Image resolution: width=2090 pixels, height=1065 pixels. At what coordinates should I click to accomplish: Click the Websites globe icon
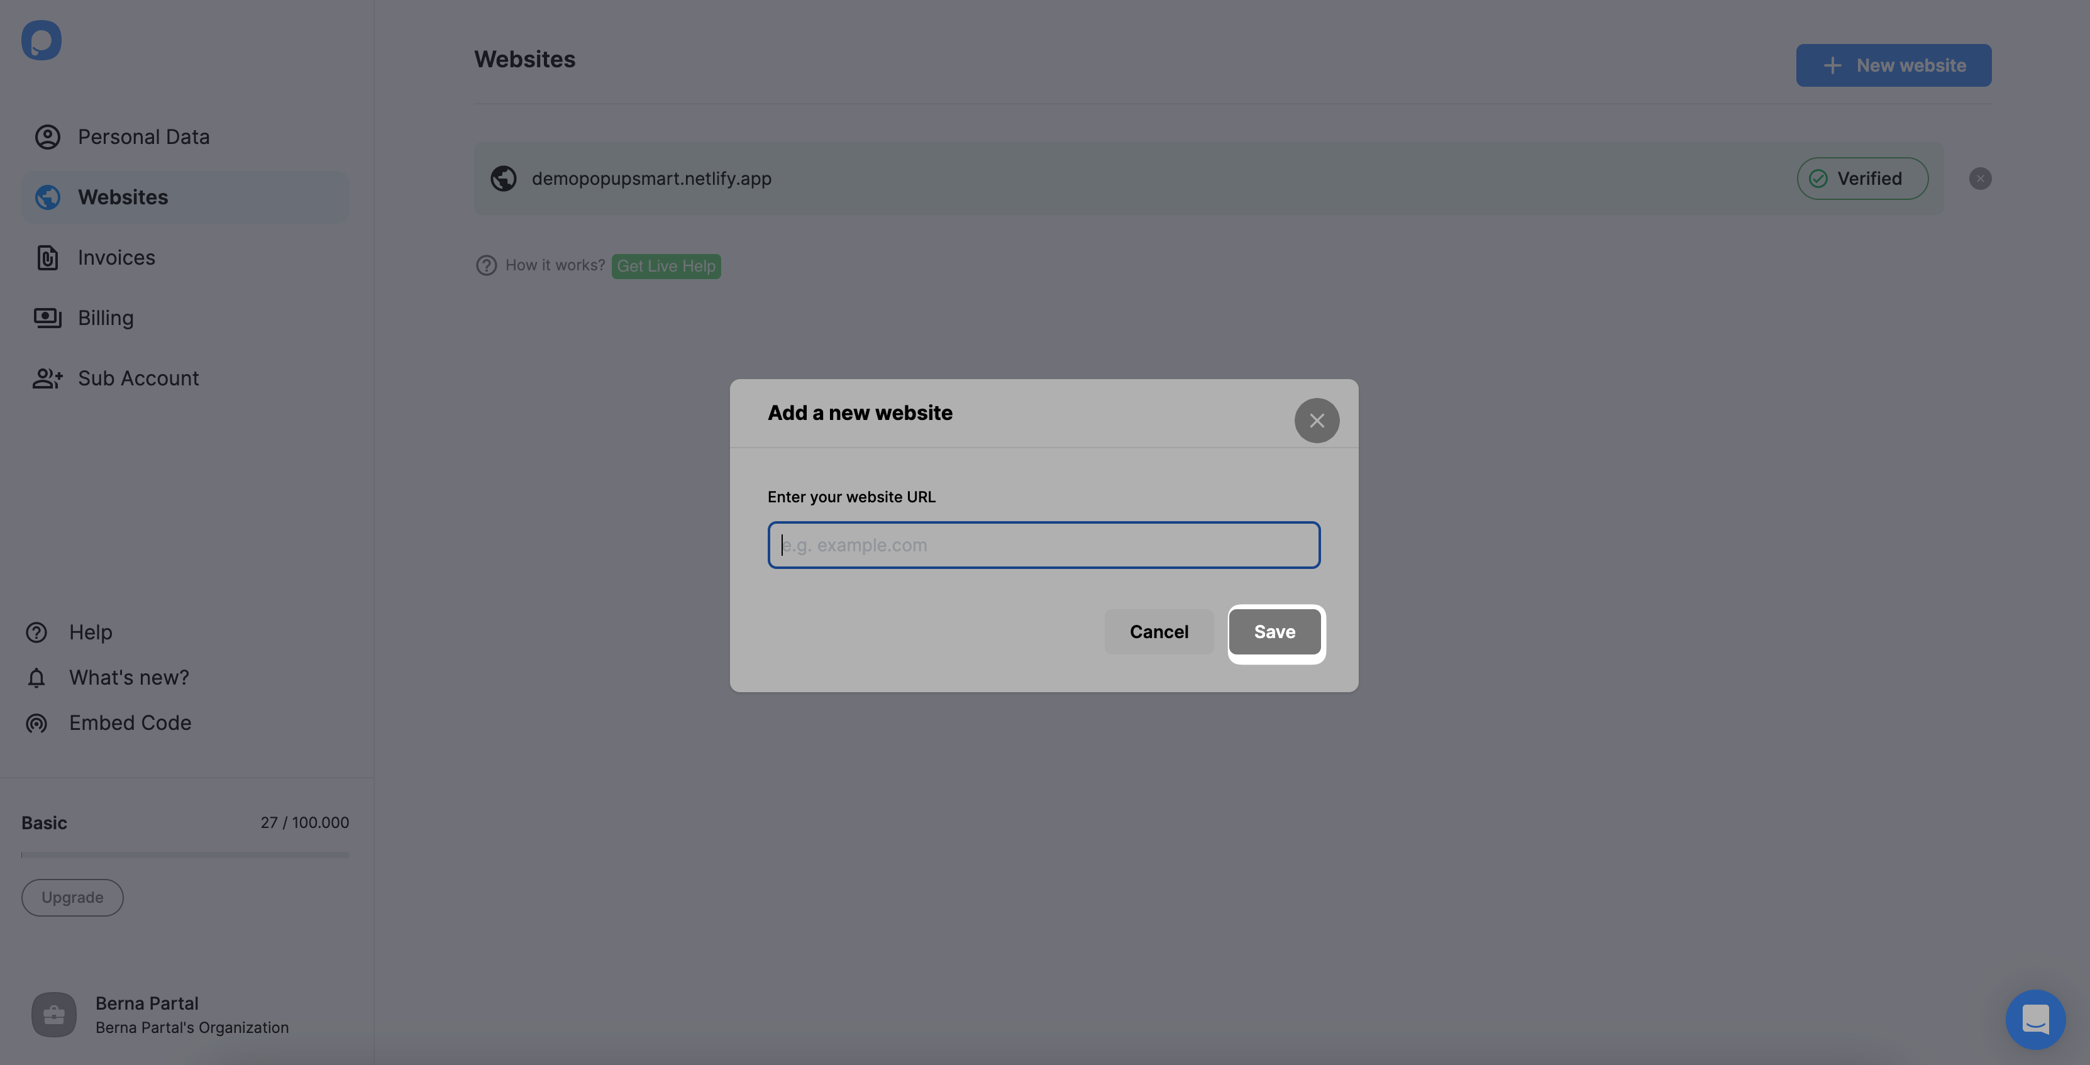click(x=48, y=197)
